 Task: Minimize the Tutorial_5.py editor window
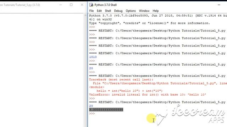tap(61, 5)
